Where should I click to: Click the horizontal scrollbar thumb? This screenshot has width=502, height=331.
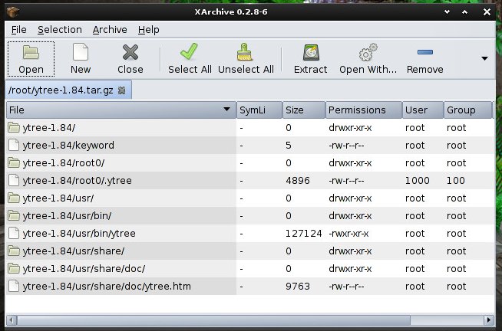tap(213, 320)
